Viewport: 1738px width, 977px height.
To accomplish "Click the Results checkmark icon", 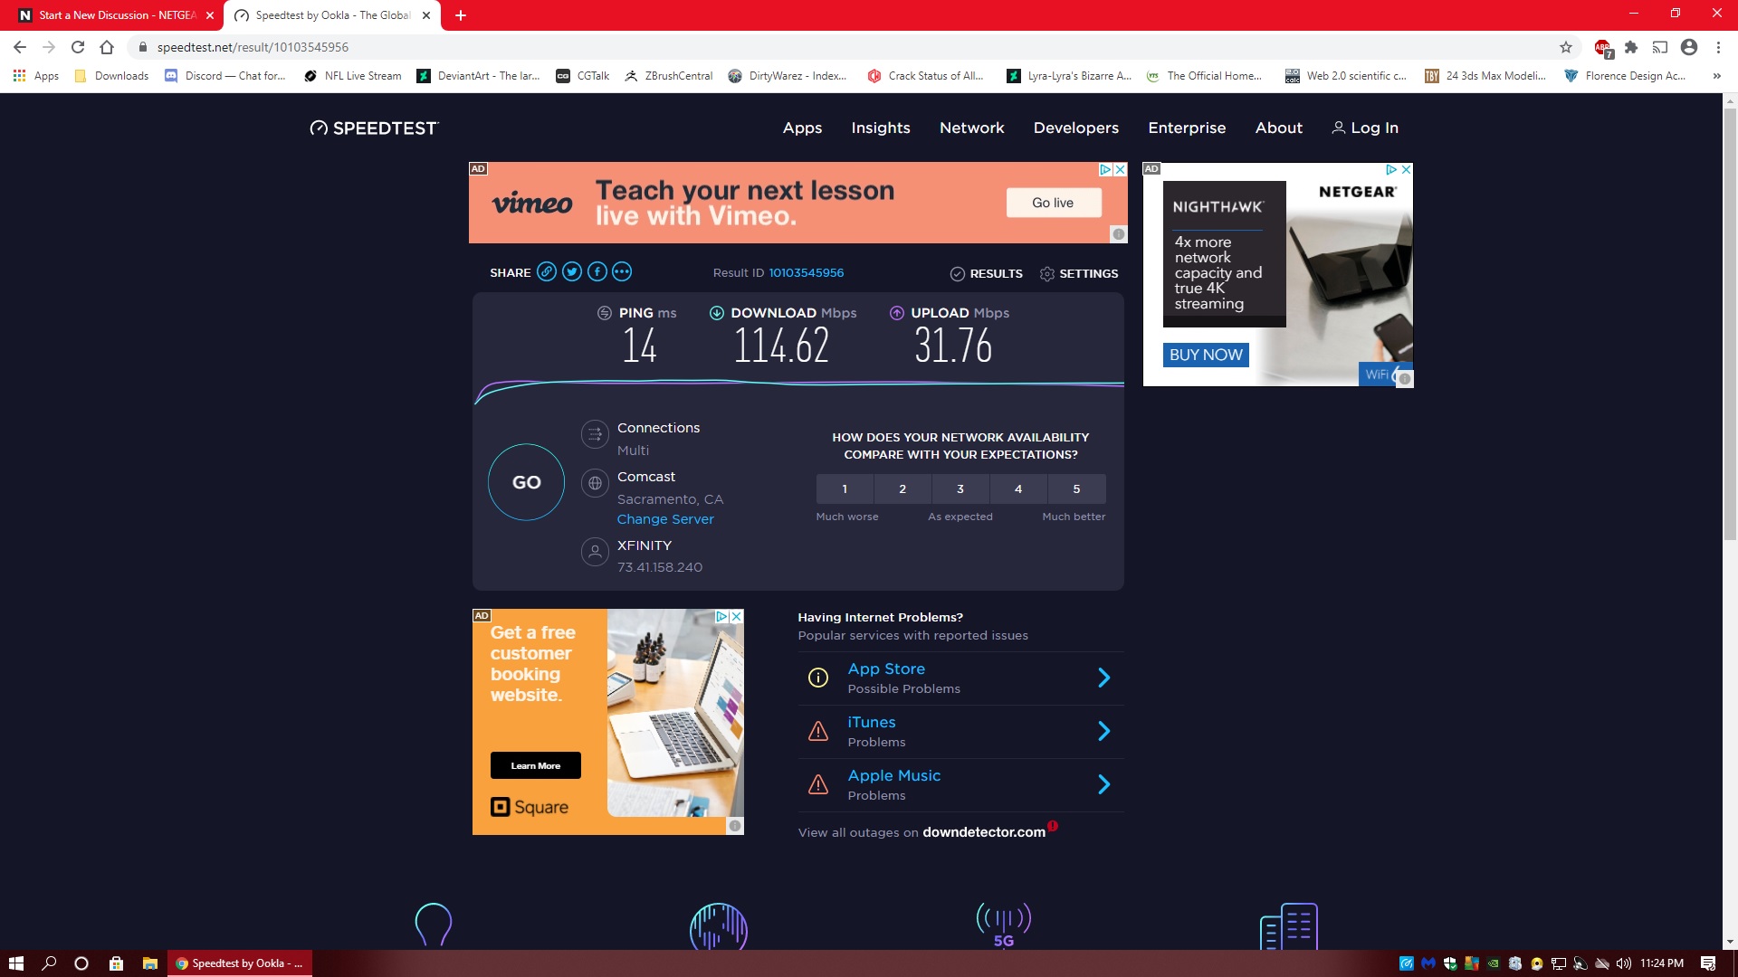I will pos(957,273).
